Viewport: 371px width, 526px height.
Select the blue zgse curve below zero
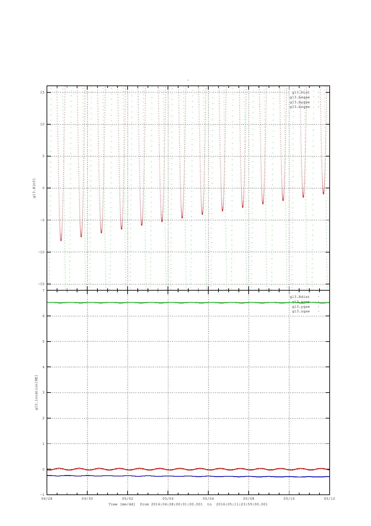pos(188,476)
